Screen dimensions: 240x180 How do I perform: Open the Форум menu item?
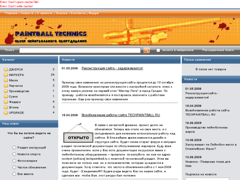pos(93,13)
